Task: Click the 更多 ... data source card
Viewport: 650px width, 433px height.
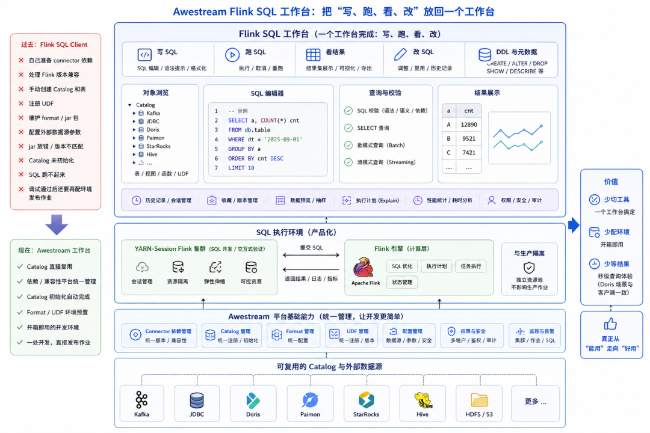Action: point(535,403)
